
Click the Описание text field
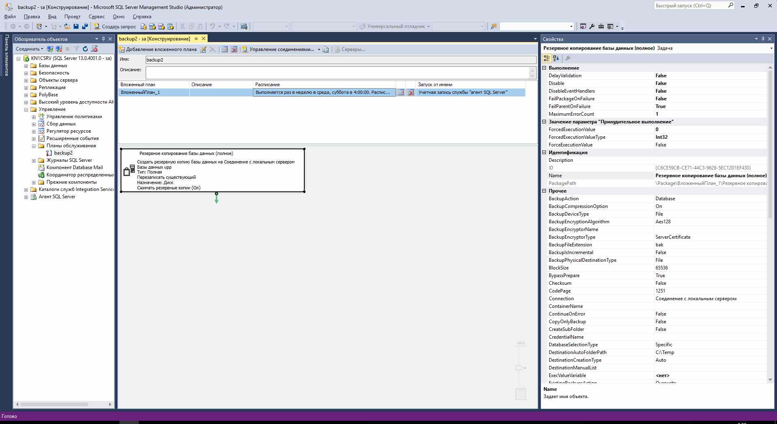(x=337, y=73)
